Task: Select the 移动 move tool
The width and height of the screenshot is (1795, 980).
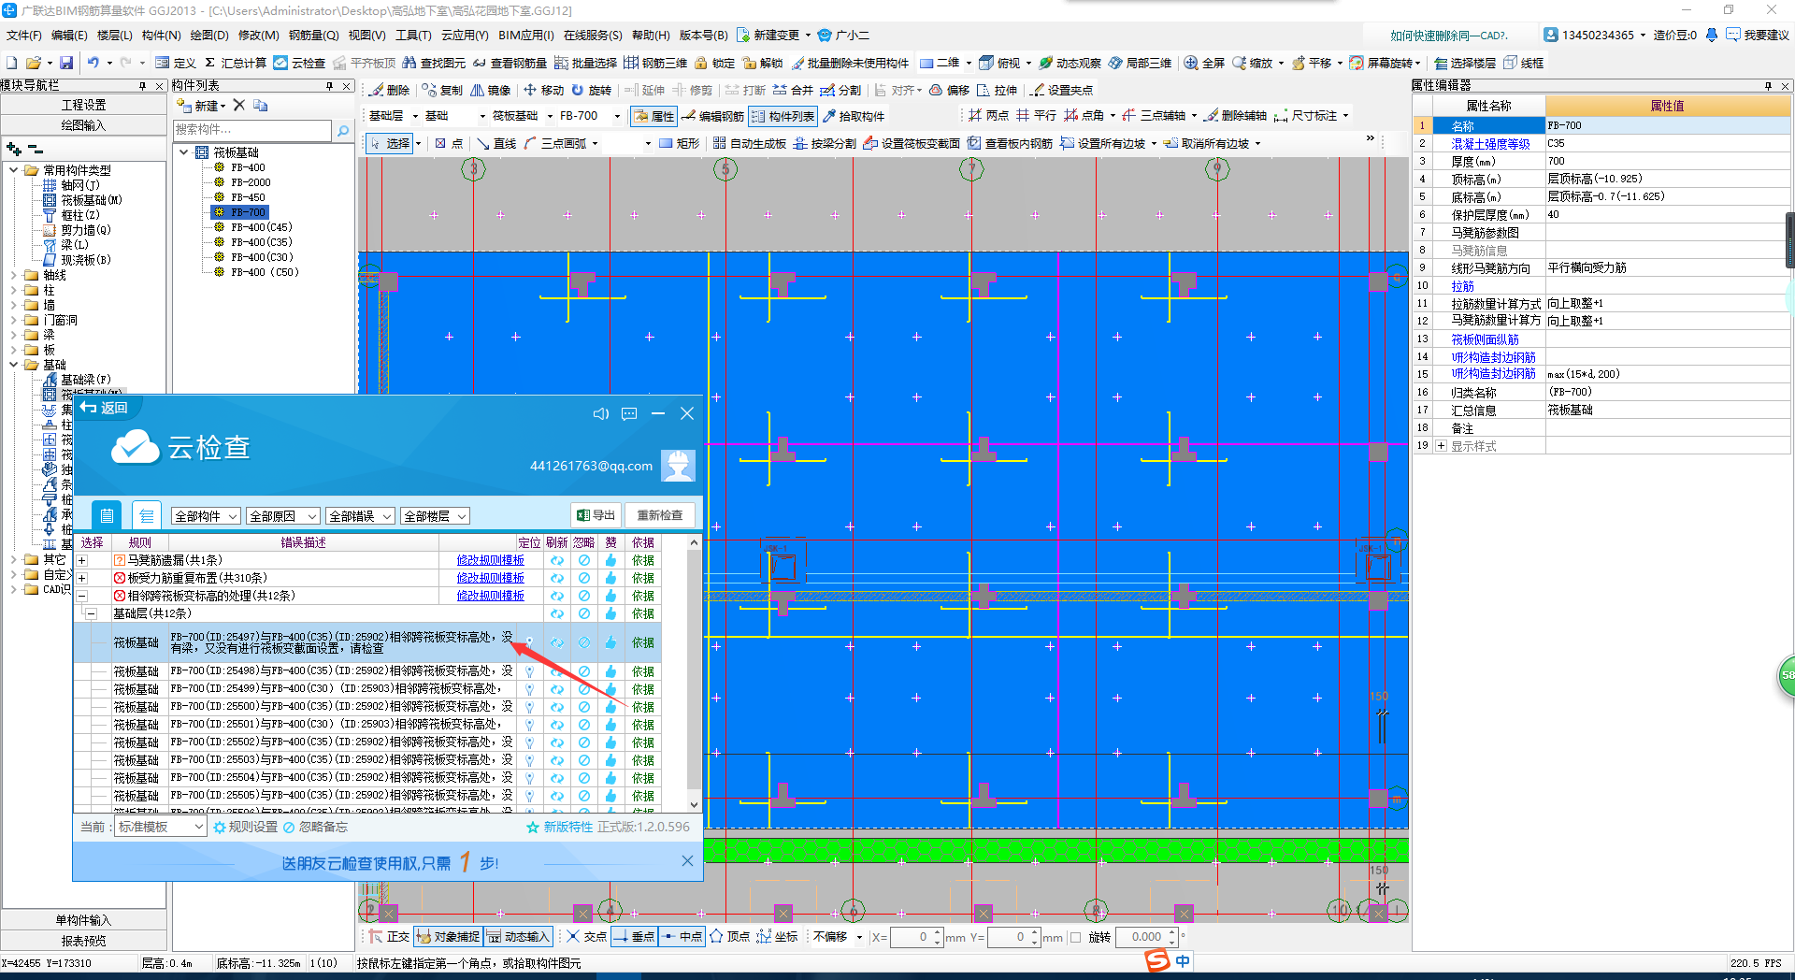Action: coord(543,90)
